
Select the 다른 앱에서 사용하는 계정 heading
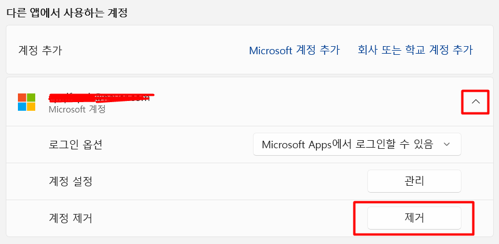coord(67,13)
